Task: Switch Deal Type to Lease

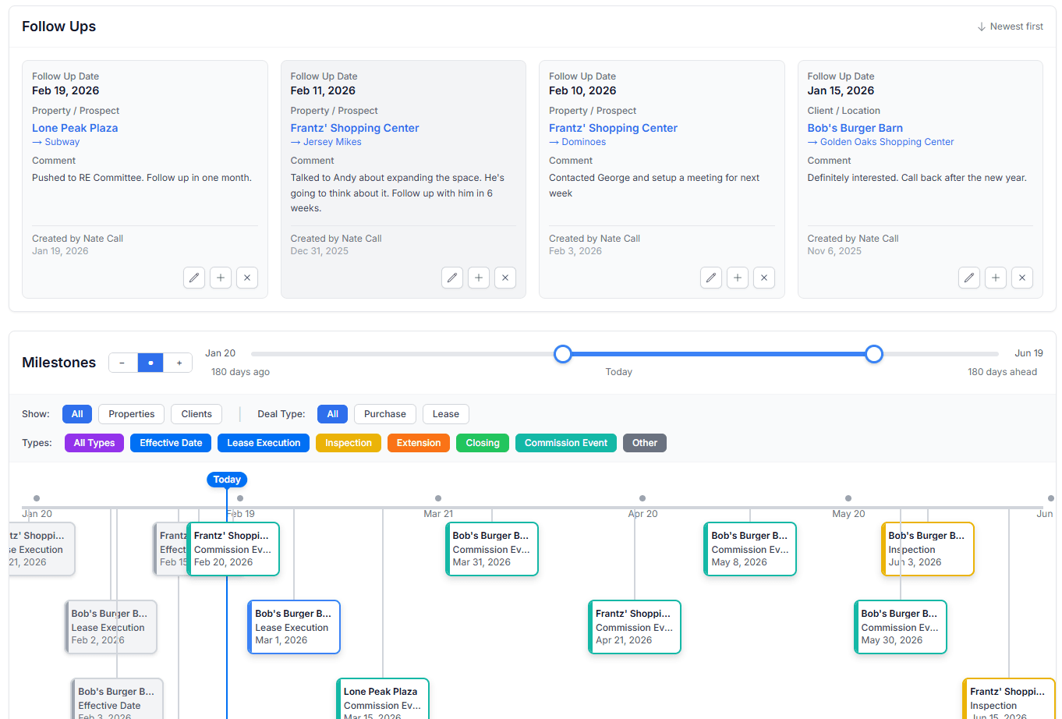Action: pyautogui.click(x=445, y=414)
